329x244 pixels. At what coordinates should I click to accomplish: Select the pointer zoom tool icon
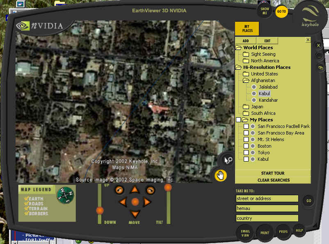pos(228,160)
